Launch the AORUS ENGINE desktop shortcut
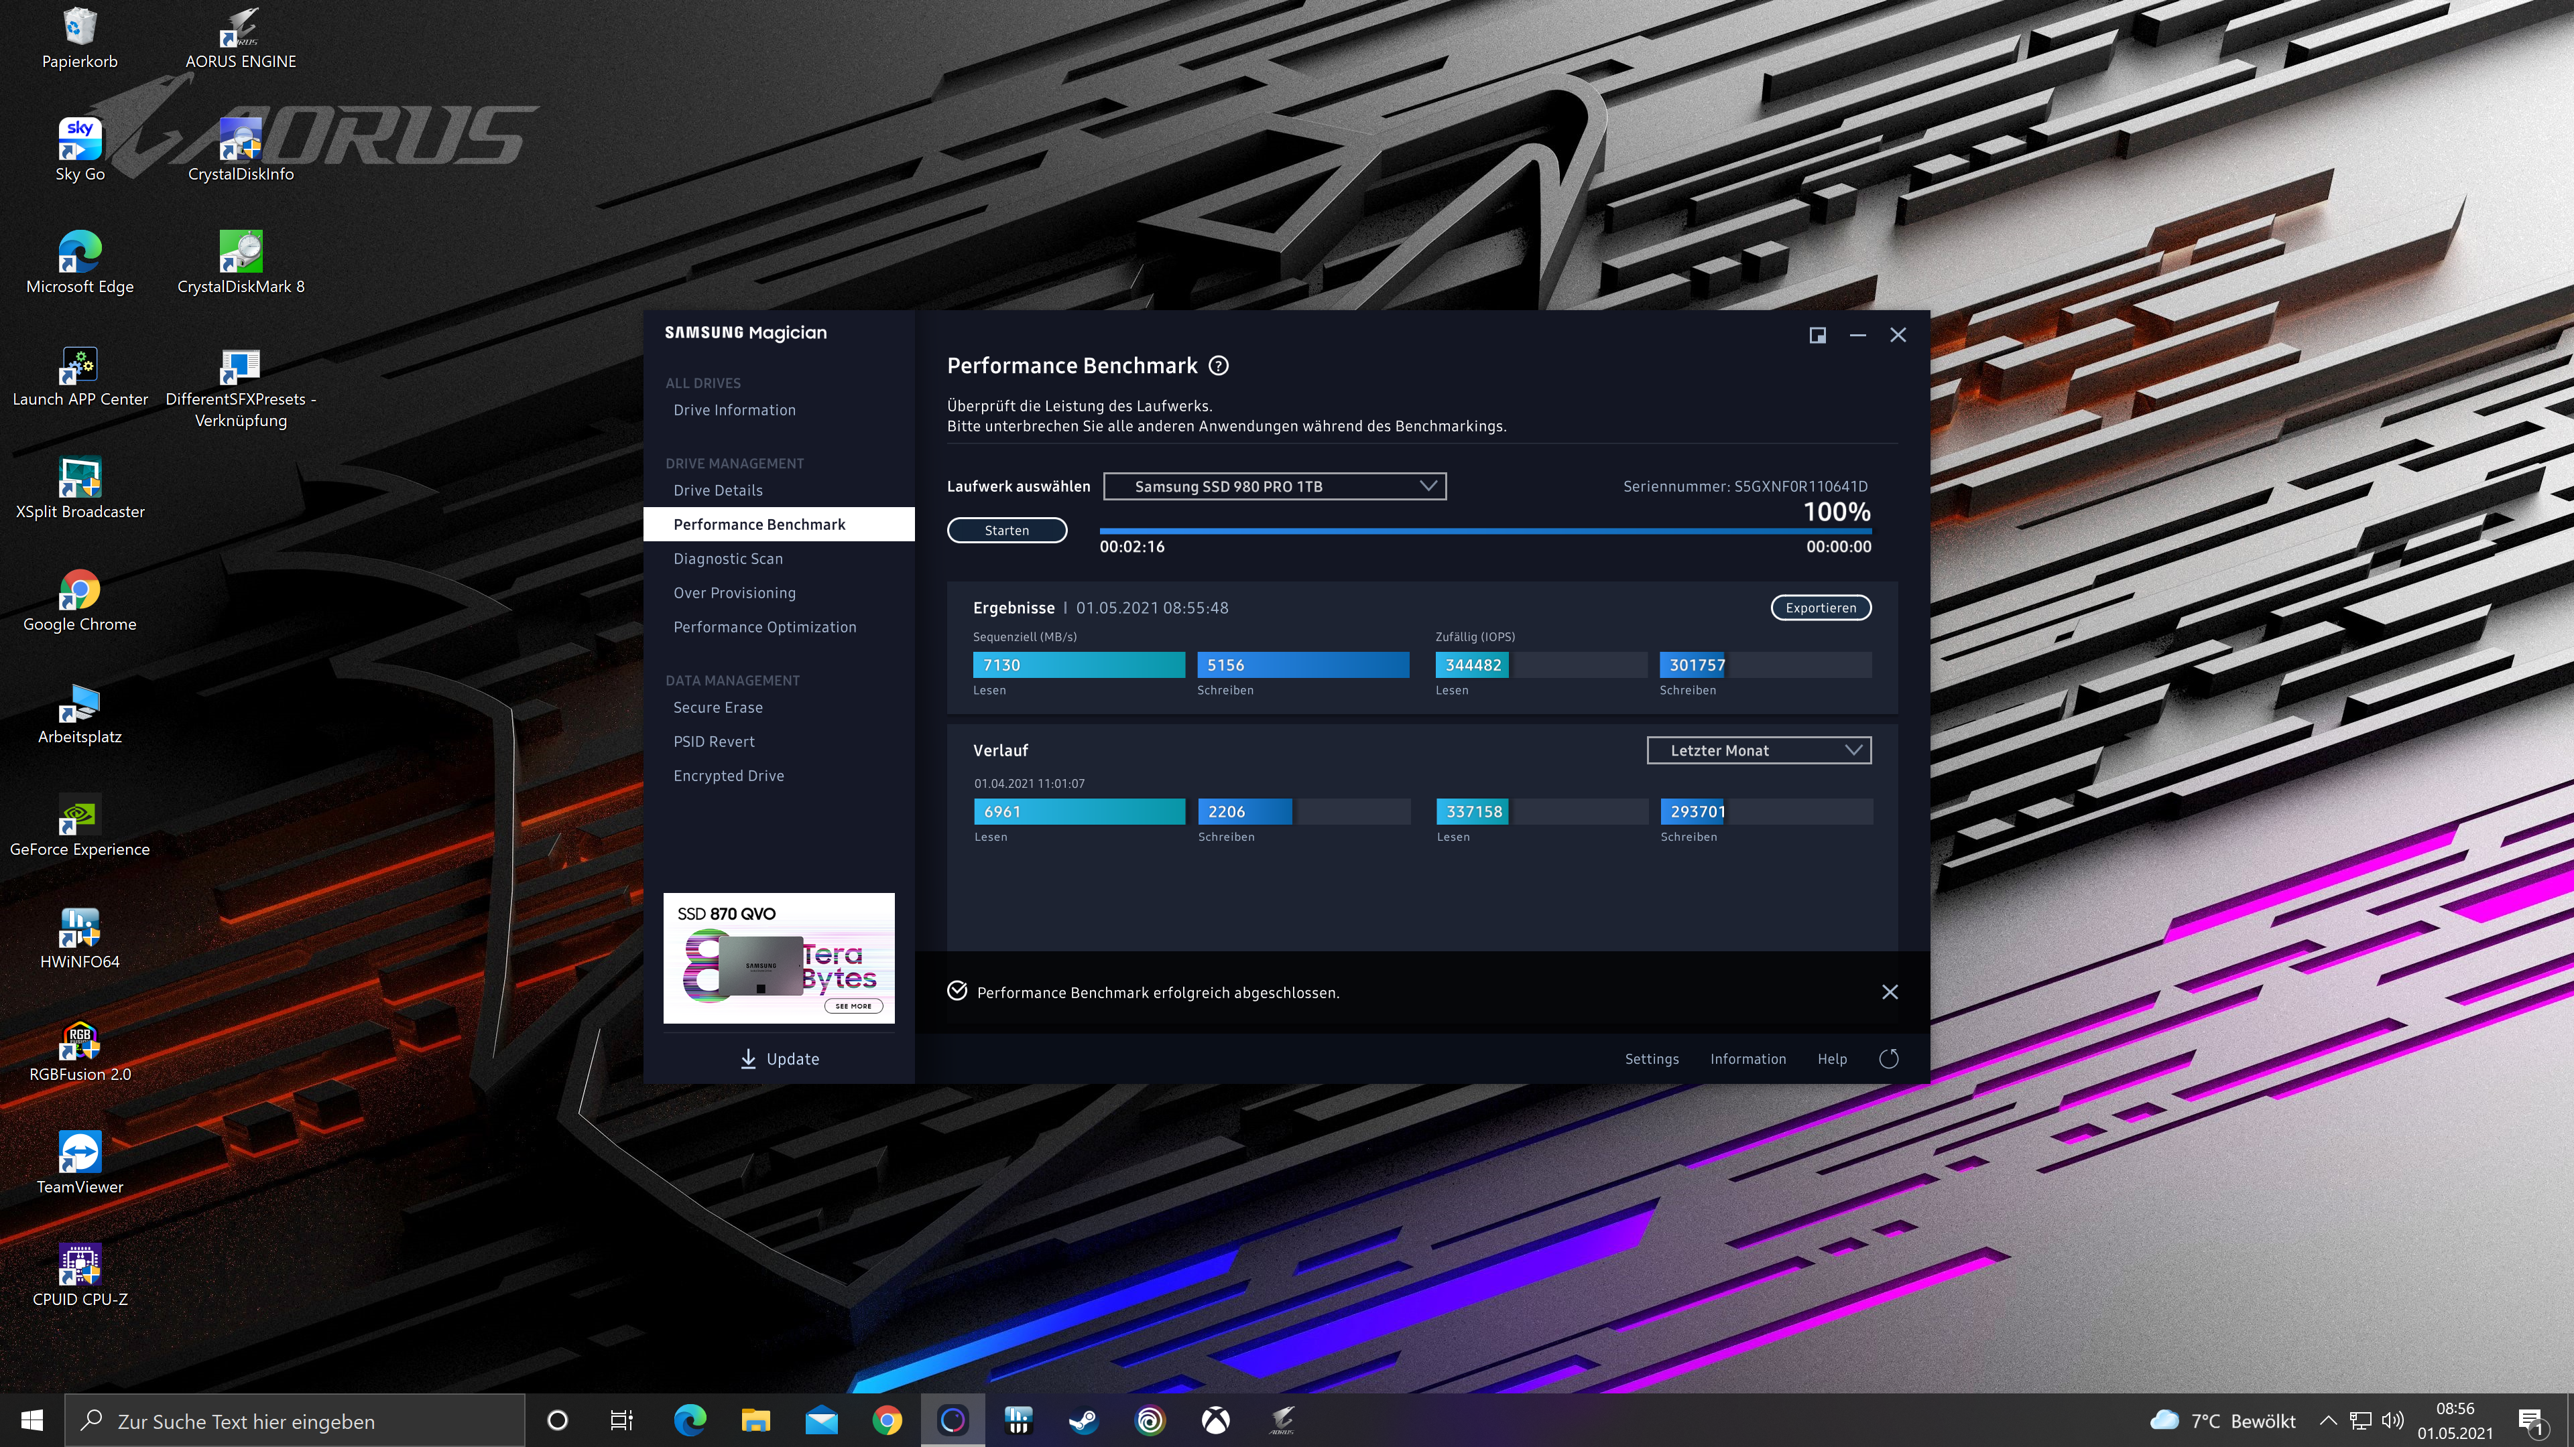This screenshot has width=2574, height=1447. click(x=241, y=38)
